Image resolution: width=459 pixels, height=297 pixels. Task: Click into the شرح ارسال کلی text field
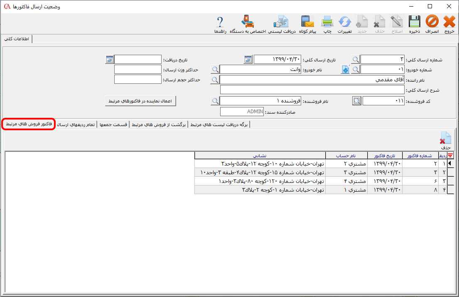(x=312, y=90)
